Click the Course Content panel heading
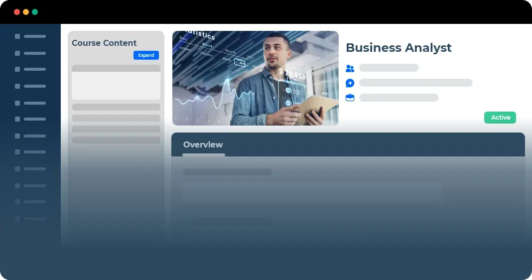 [104, 43]
